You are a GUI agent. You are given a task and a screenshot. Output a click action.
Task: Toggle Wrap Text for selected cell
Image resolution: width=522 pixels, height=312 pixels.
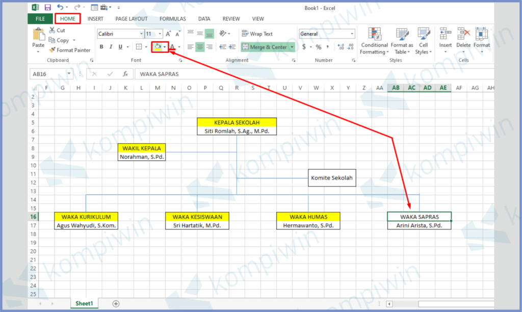257,34
